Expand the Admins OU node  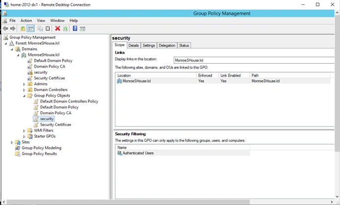tap(24, 84)
